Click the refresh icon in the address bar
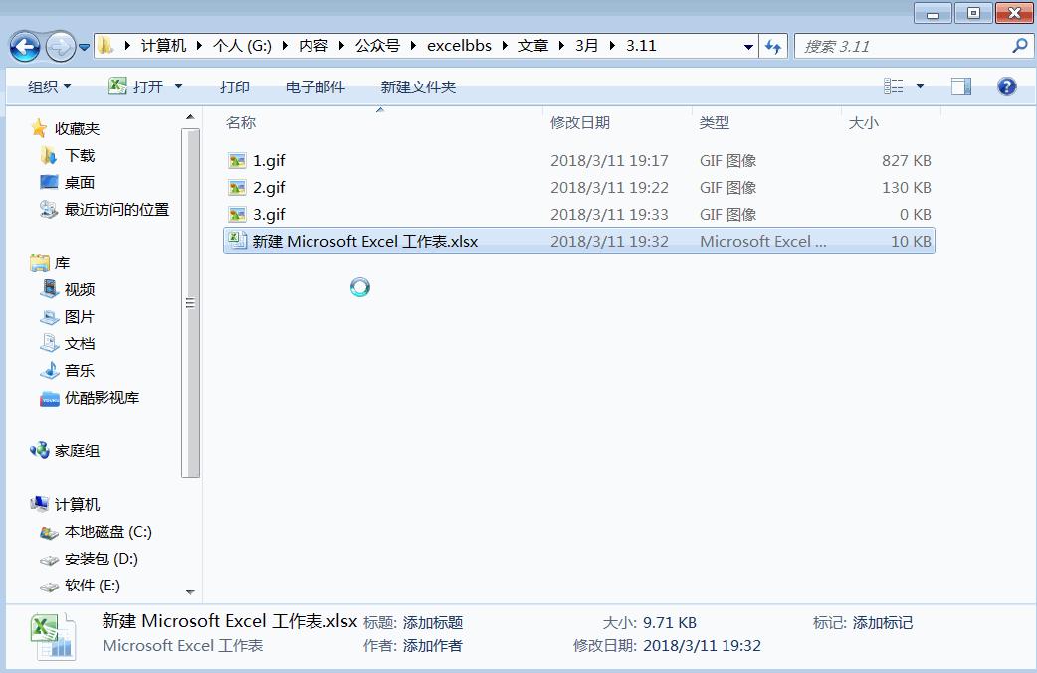Viewport: 1037px width, 673px height. (x=774, y=45)
